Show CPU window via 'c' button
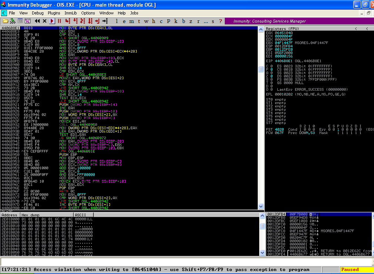 pyautogui.click(x=161, y=21)
